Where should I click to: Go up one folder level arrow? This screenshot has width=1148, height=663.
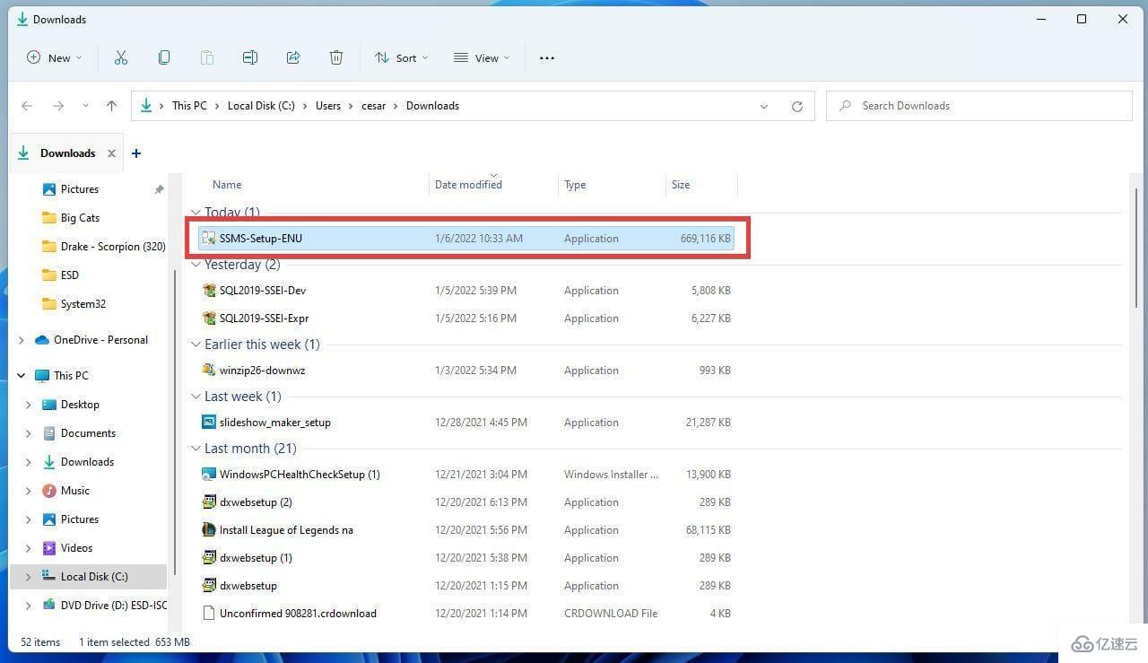tap(111, 106)
